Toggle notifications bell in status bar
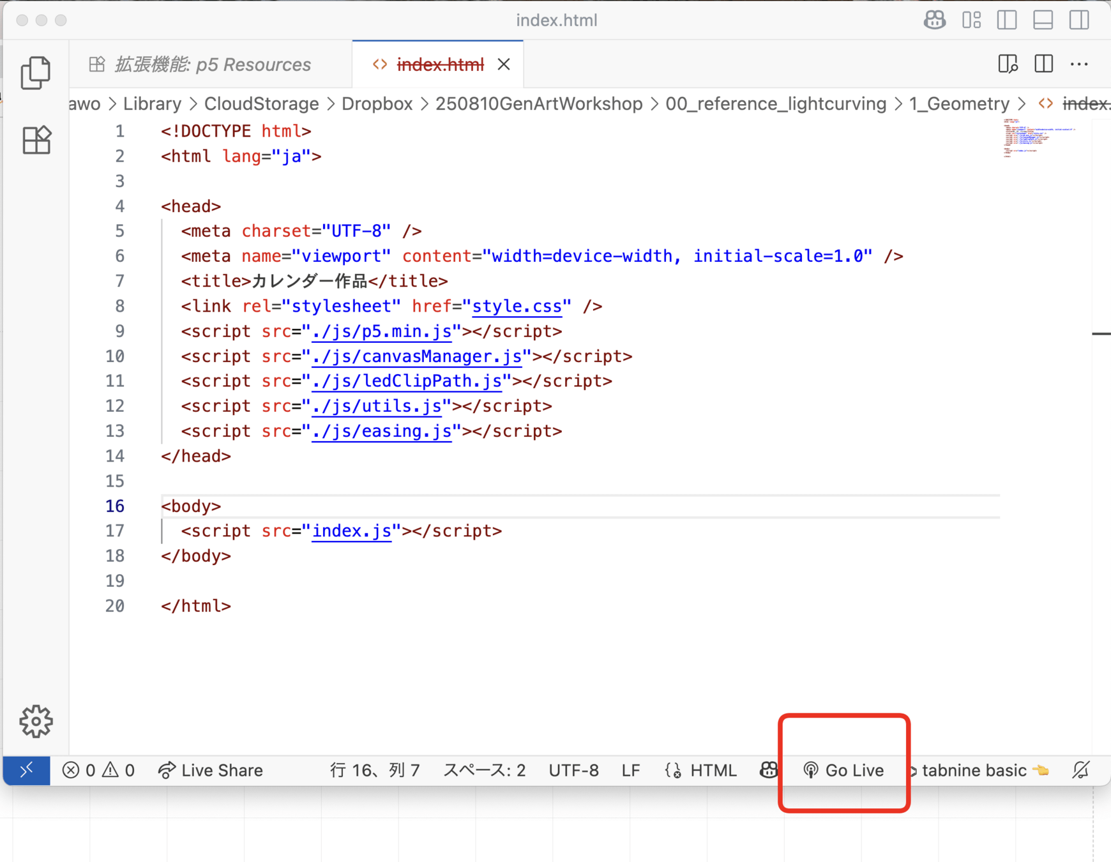The image size is (1111, 862). click(1081, 770)
